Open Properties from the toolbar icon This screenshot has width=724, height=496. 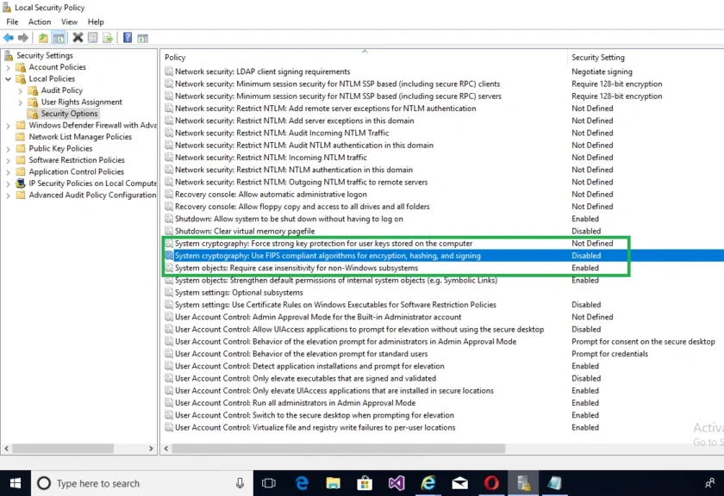point(92,37)
